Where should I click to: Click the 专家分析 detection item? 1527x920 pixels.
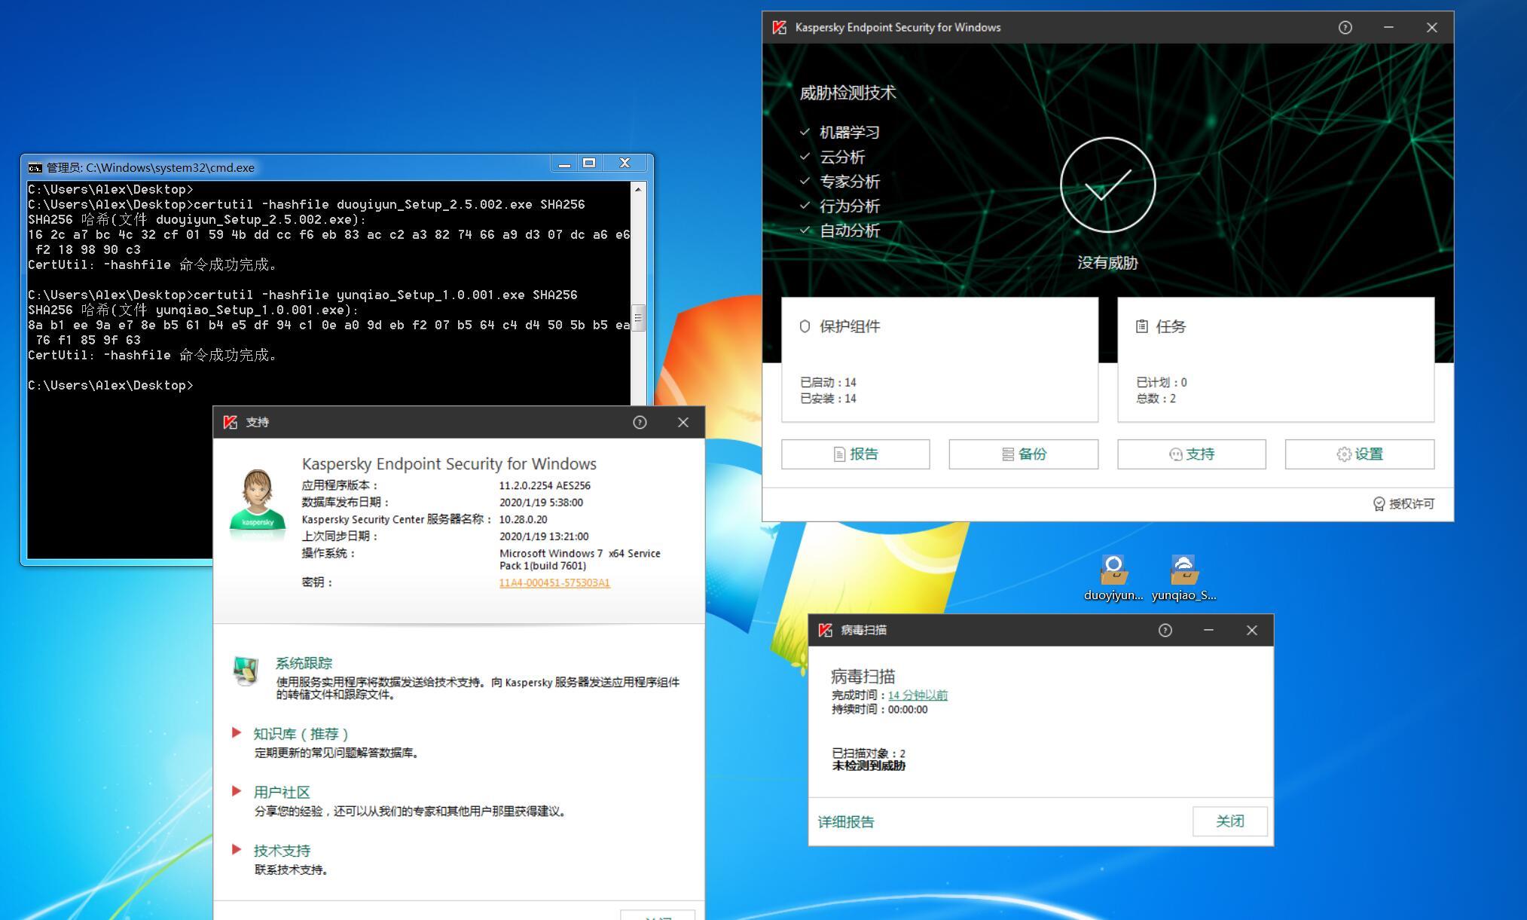(849, 182)
